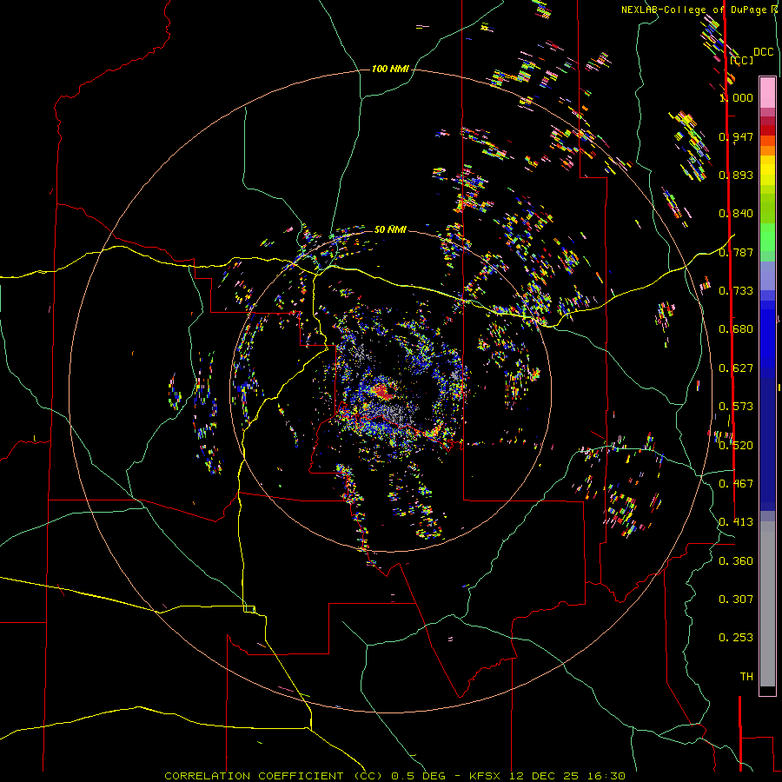Click the 0.947 legend value
782x782 pixels.
736,136
